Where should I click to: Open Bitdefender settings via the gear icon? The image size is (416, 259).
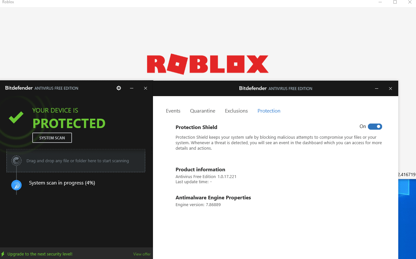(118, 88)
